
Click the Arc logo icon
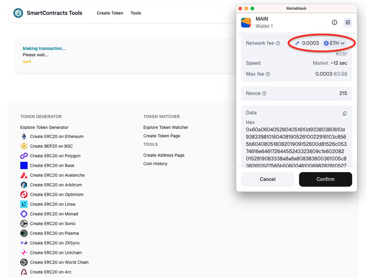pyautogui.click(x=24, y=272)
